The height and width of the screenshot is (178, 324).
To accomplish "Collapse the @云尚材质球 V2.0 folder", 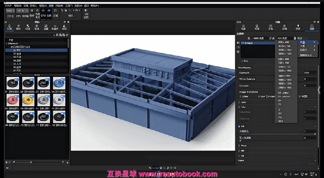I will pos(9,47).
